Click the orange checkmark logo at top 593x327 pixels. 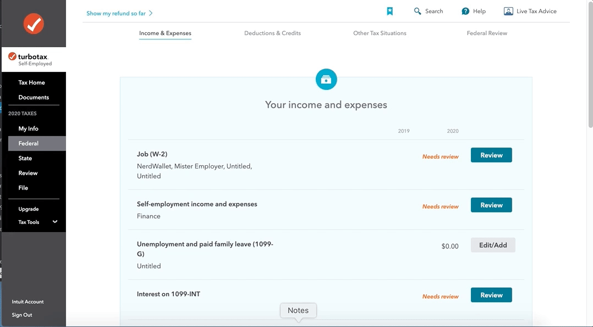tap(34, 24)
